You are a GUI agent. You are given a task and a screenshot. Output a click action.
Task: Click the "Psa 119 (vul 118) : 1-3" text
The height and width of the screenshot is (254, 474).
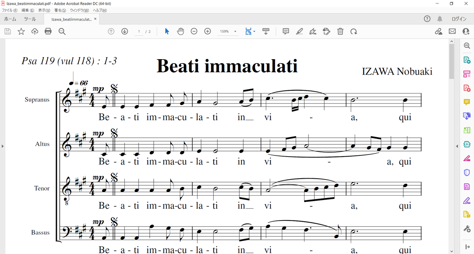click(x=69, y=61)
